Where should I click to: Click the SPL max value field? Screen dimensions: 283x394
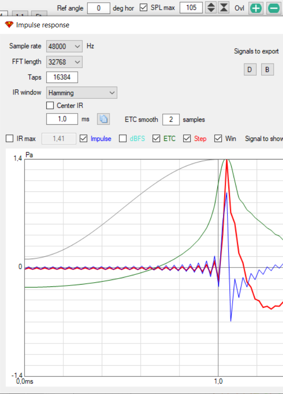[x=191, y=7]
